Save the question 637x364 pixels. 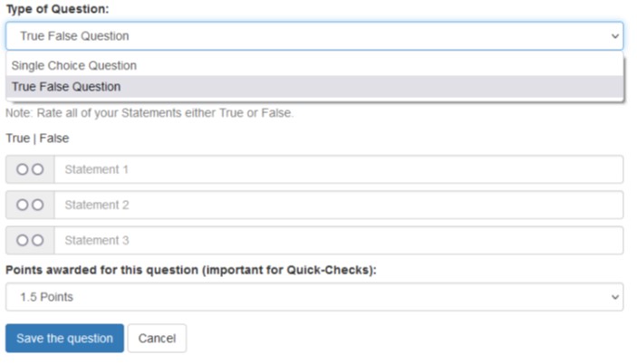point(64,338)
